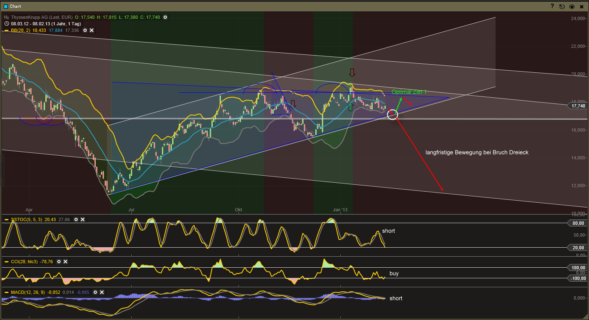Click the yellow MACD indicator color marker

click(7, 292)
